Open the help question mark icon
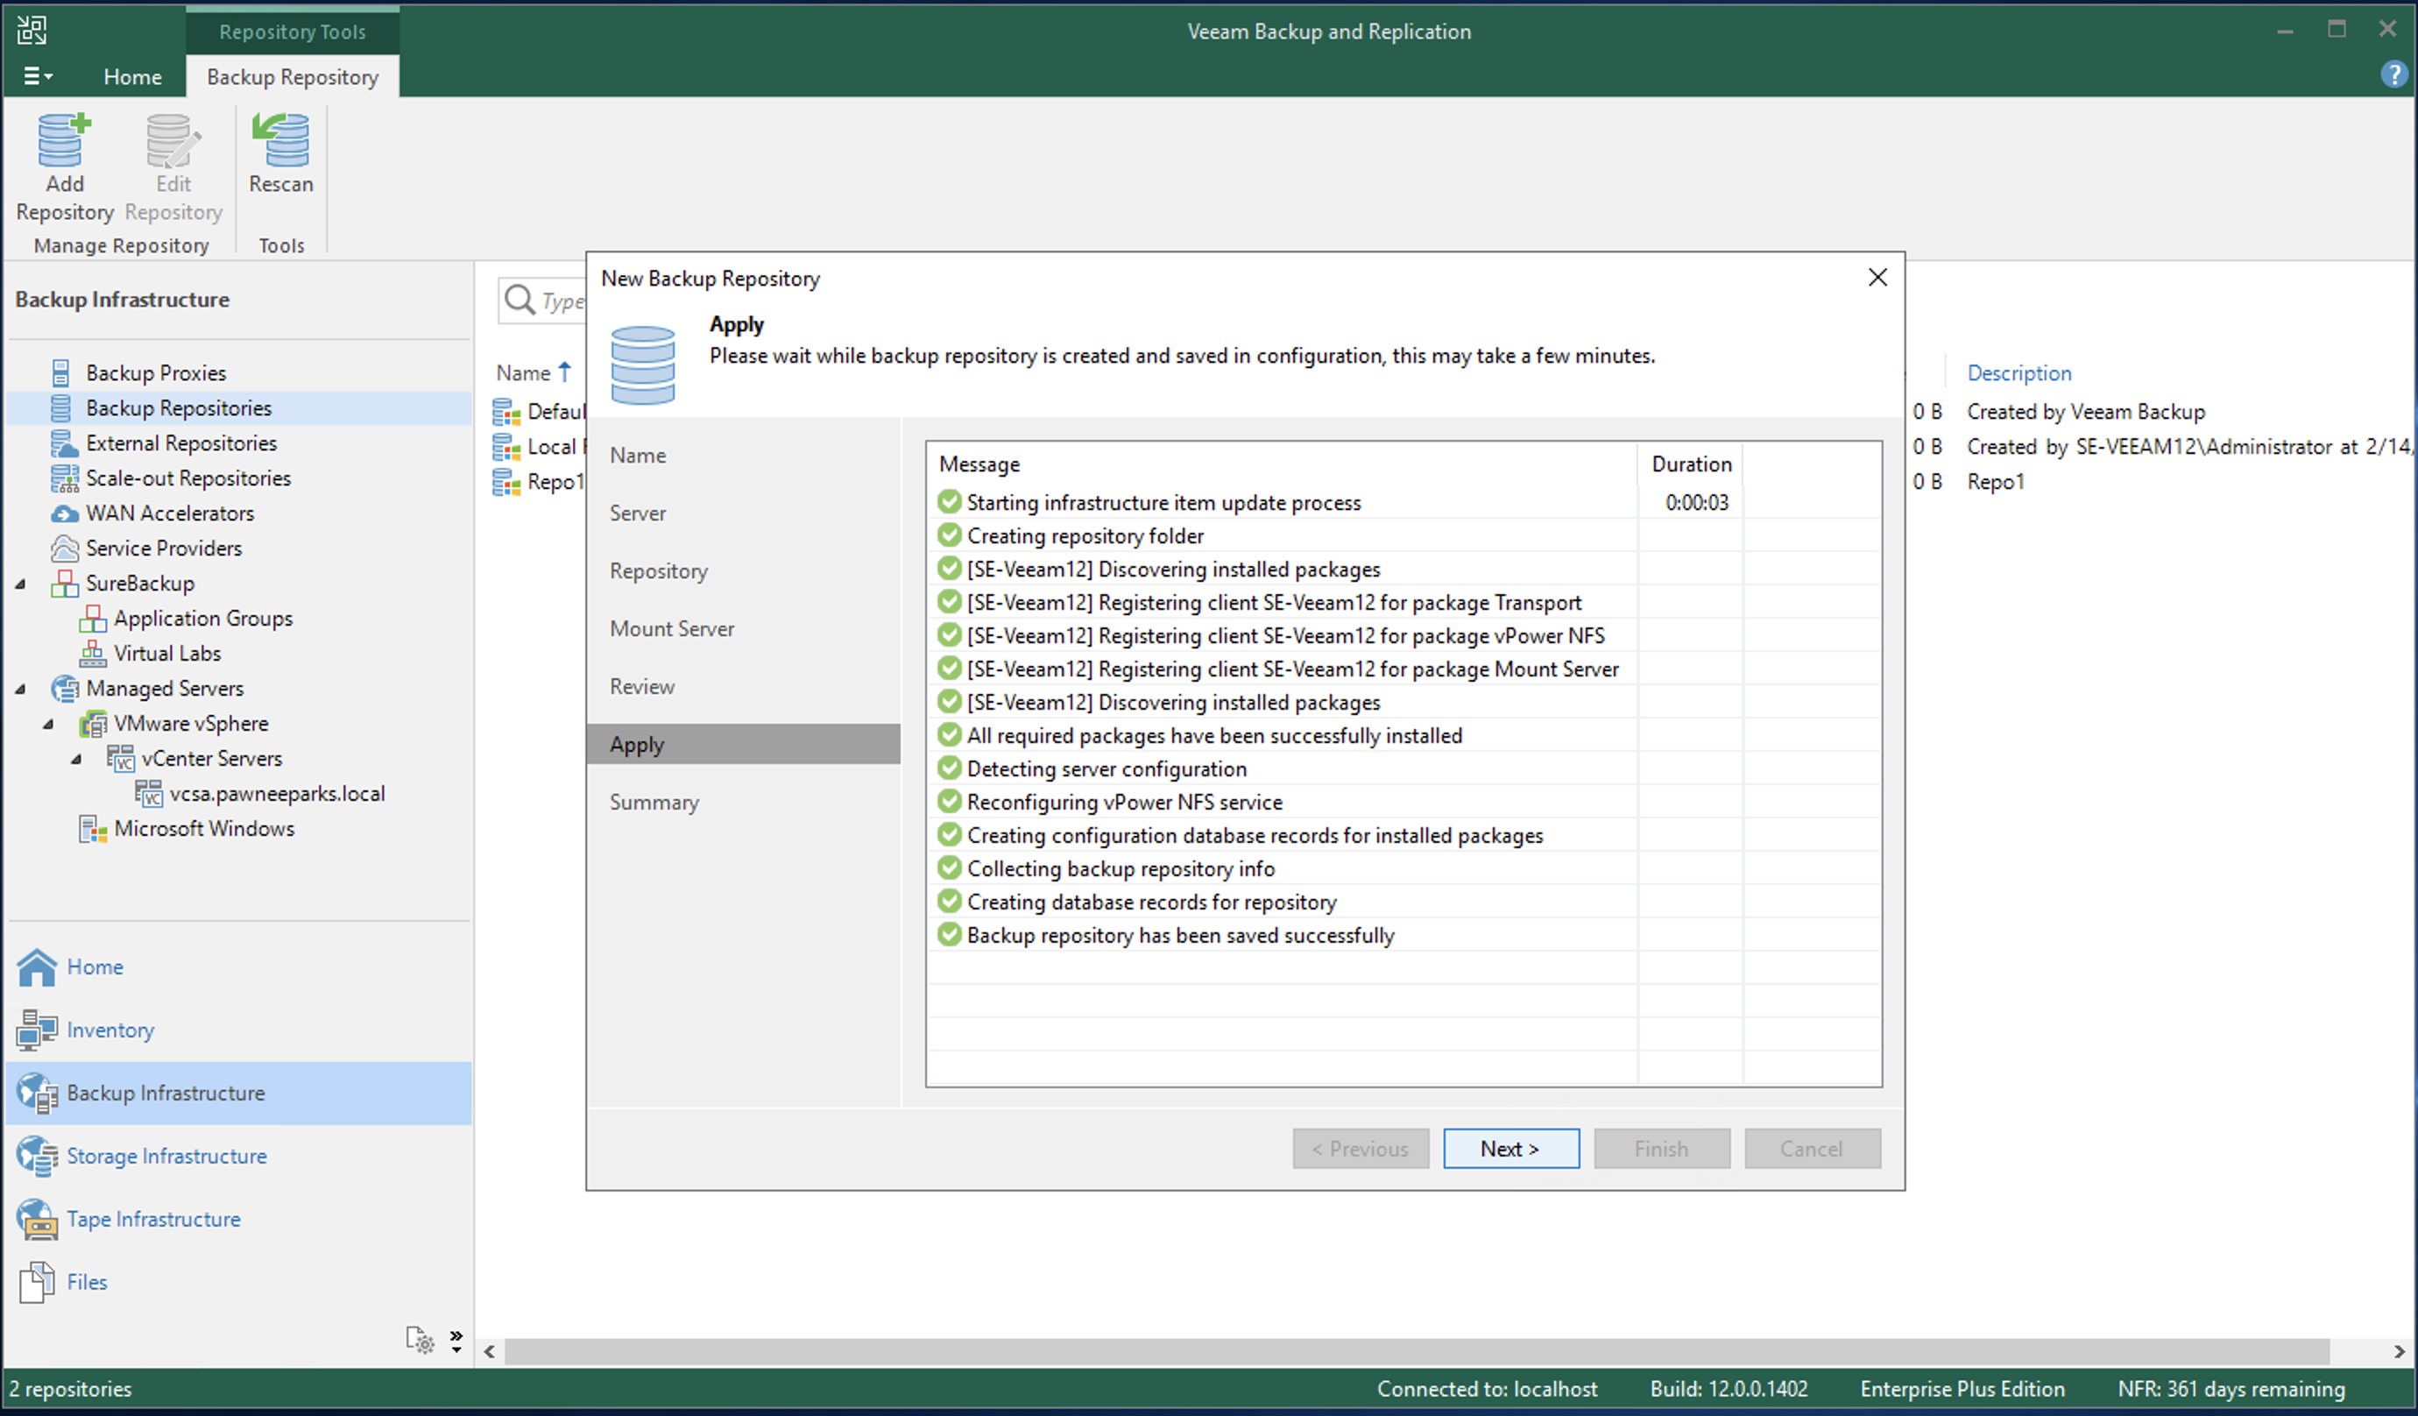Screen dimensions: 2418x1416 point(2393,74)
